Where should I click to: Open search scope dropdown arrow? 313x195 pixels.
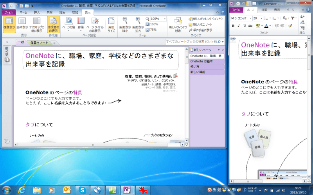[x=223, y=42]
